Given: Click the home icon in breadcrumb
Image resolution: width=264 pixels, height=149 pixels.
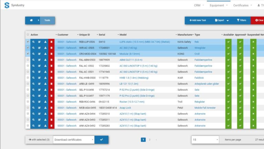Looking at the screenshot, I should pyautogui.click(x=31, y=20).
